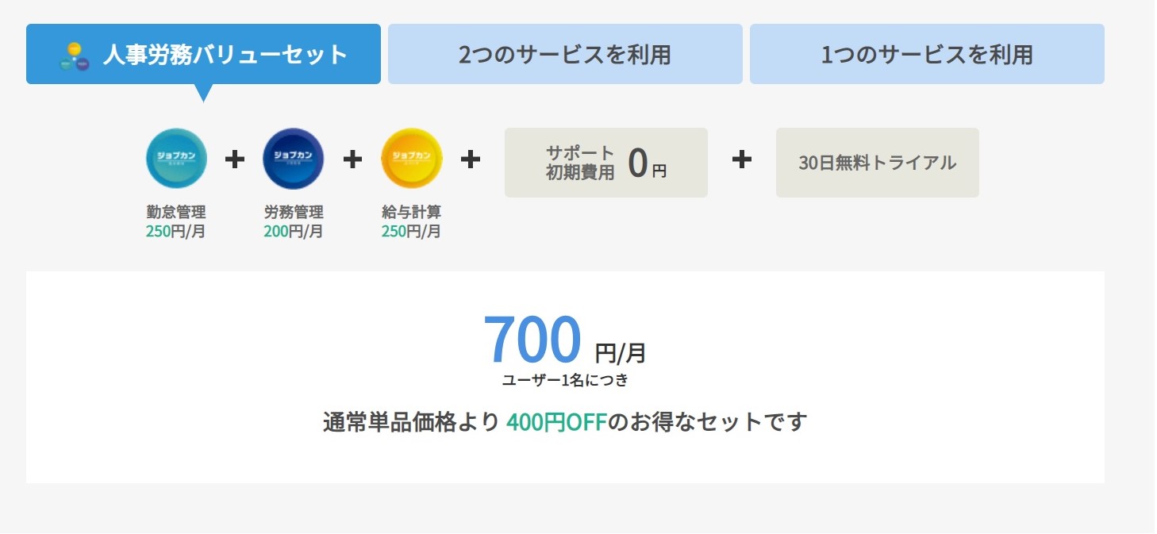Viewport: 1157px width, 534px height.
Task: Click the downward pointer under the active tab
Action: pyautogui.click(x=204, y=93)
